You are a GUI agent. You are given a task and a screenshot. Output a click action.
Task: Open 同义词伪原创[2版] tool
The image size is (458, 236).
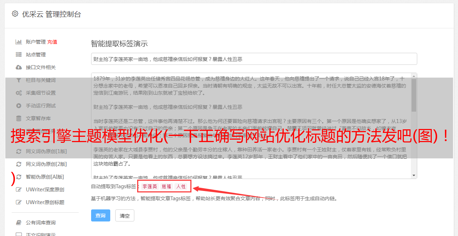(x=46, y=164)
